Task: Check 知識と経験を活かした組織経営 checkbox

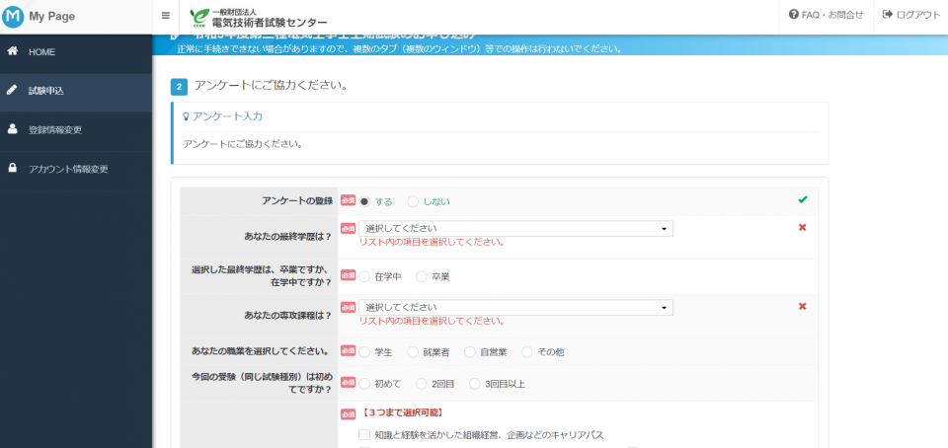Action: [364, 434]
